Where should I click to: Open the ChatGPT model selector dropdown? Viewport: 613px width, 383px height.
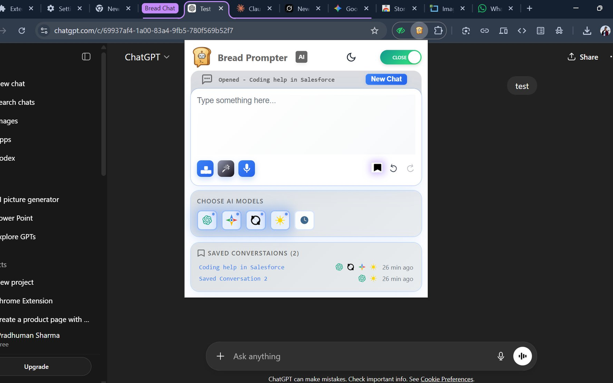147,57
